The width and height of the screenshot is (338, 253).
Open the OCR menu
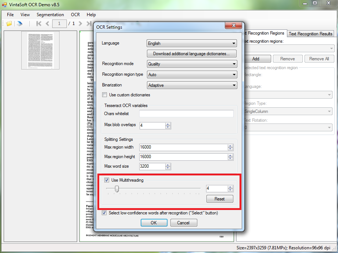point(75,15)
